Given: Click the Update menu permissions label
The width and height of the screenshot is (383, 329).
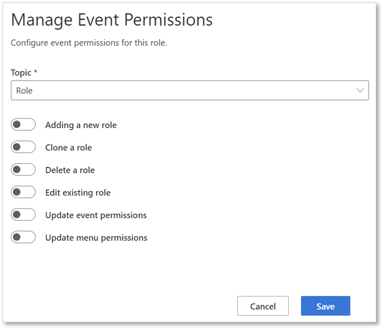Looking at the screenshot, I should (x=96, y=238).
